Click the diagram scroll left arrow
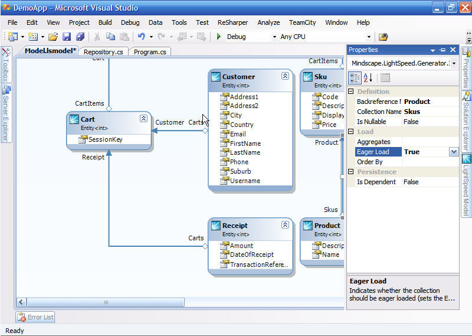Screen dimensions: 472x336 (21, 302)
